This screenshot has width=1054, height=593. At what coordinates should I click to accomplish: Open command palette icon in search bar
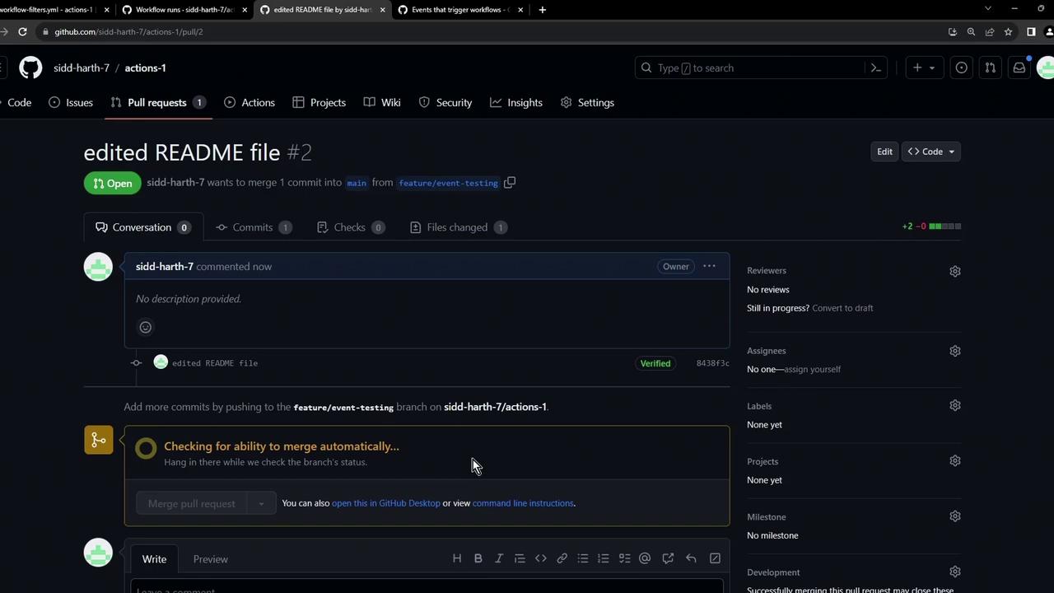point(876,68)
